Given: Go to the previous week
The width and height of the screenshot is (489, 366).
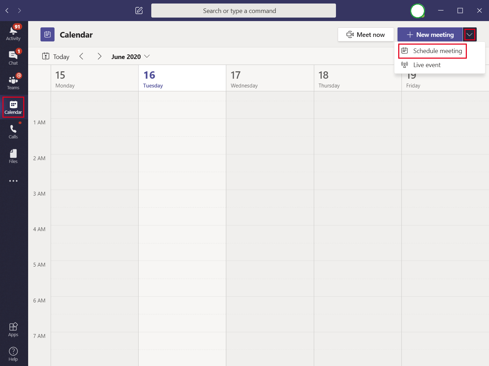Looking at the screenshot, I should point(81,56).
